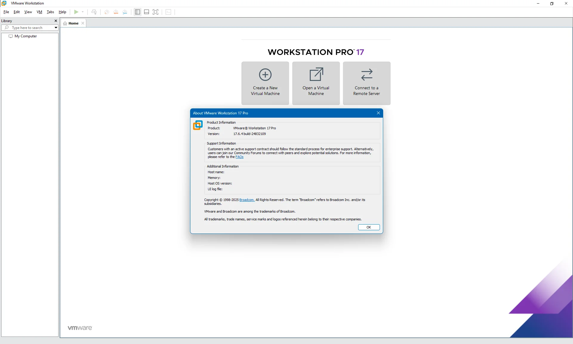573x344 pixels.
Task: Expand the Library search dropdown arrow
Action: point(56,28)
